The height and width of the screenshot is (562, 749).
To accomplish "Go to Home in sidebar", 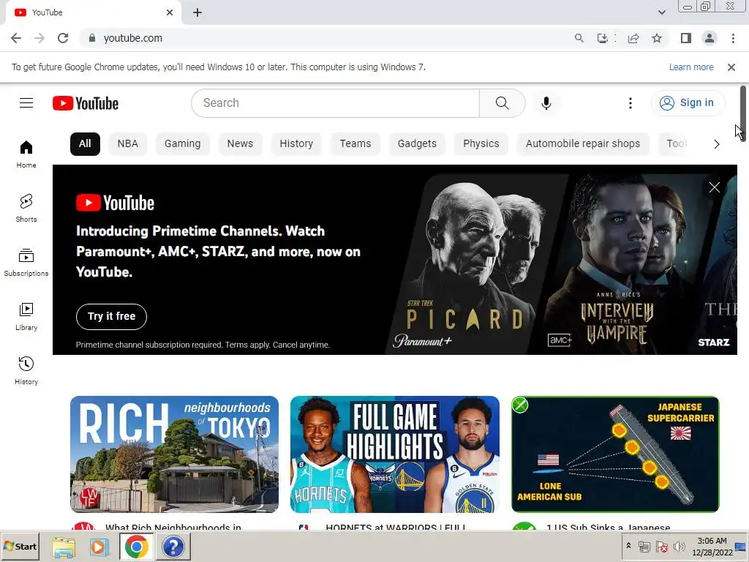I will coord(26,154).
